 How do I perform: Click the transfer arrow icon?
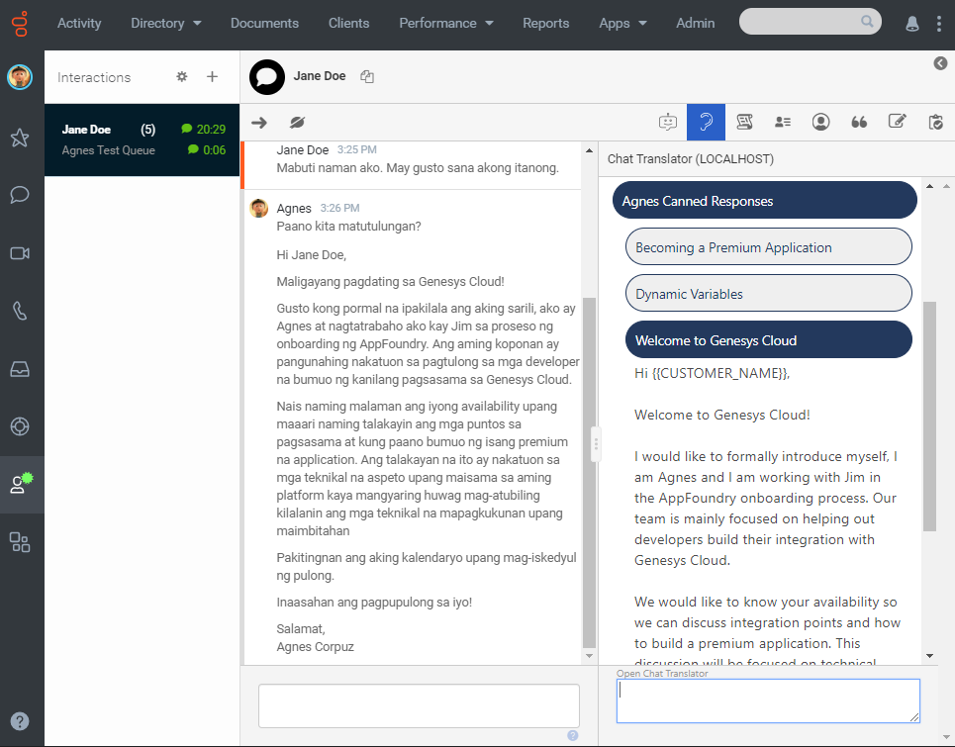click(259, 123)
